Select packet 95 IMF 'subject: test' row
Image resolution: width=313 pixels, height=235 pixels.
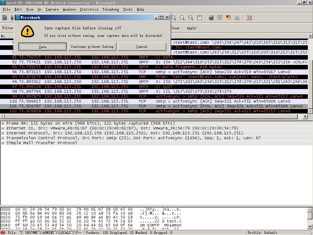point(154,77)
